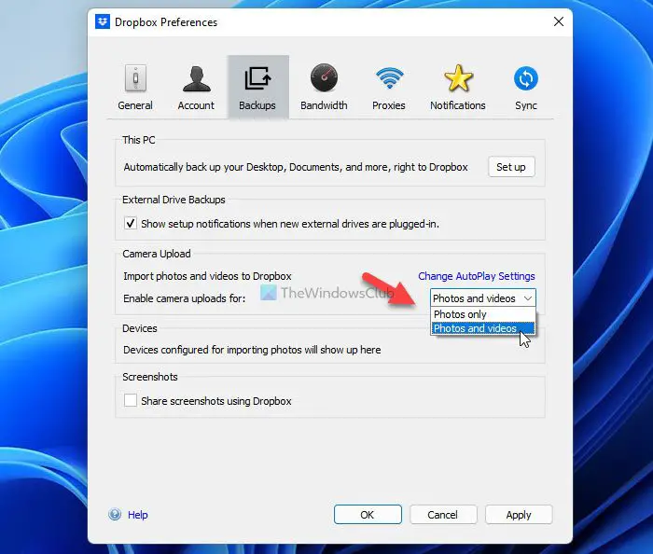Collapse the camera uploads dropdown arrow
The height and width of the screenshot is (554, 653).
pyautogui.click(x=528, y=298)
